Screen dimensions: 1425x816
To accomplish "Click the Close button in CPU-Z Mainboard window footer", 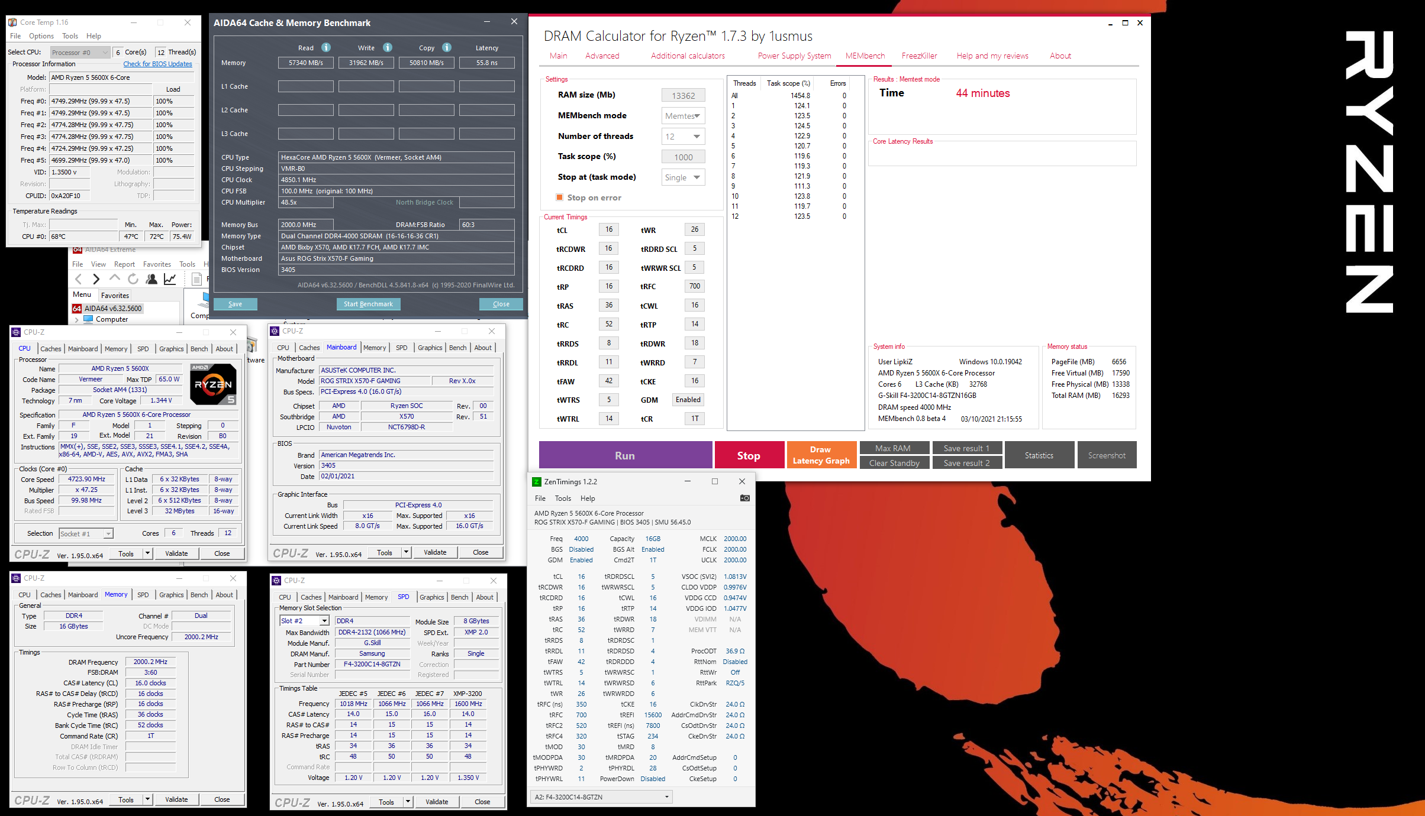I will [481, 552].
